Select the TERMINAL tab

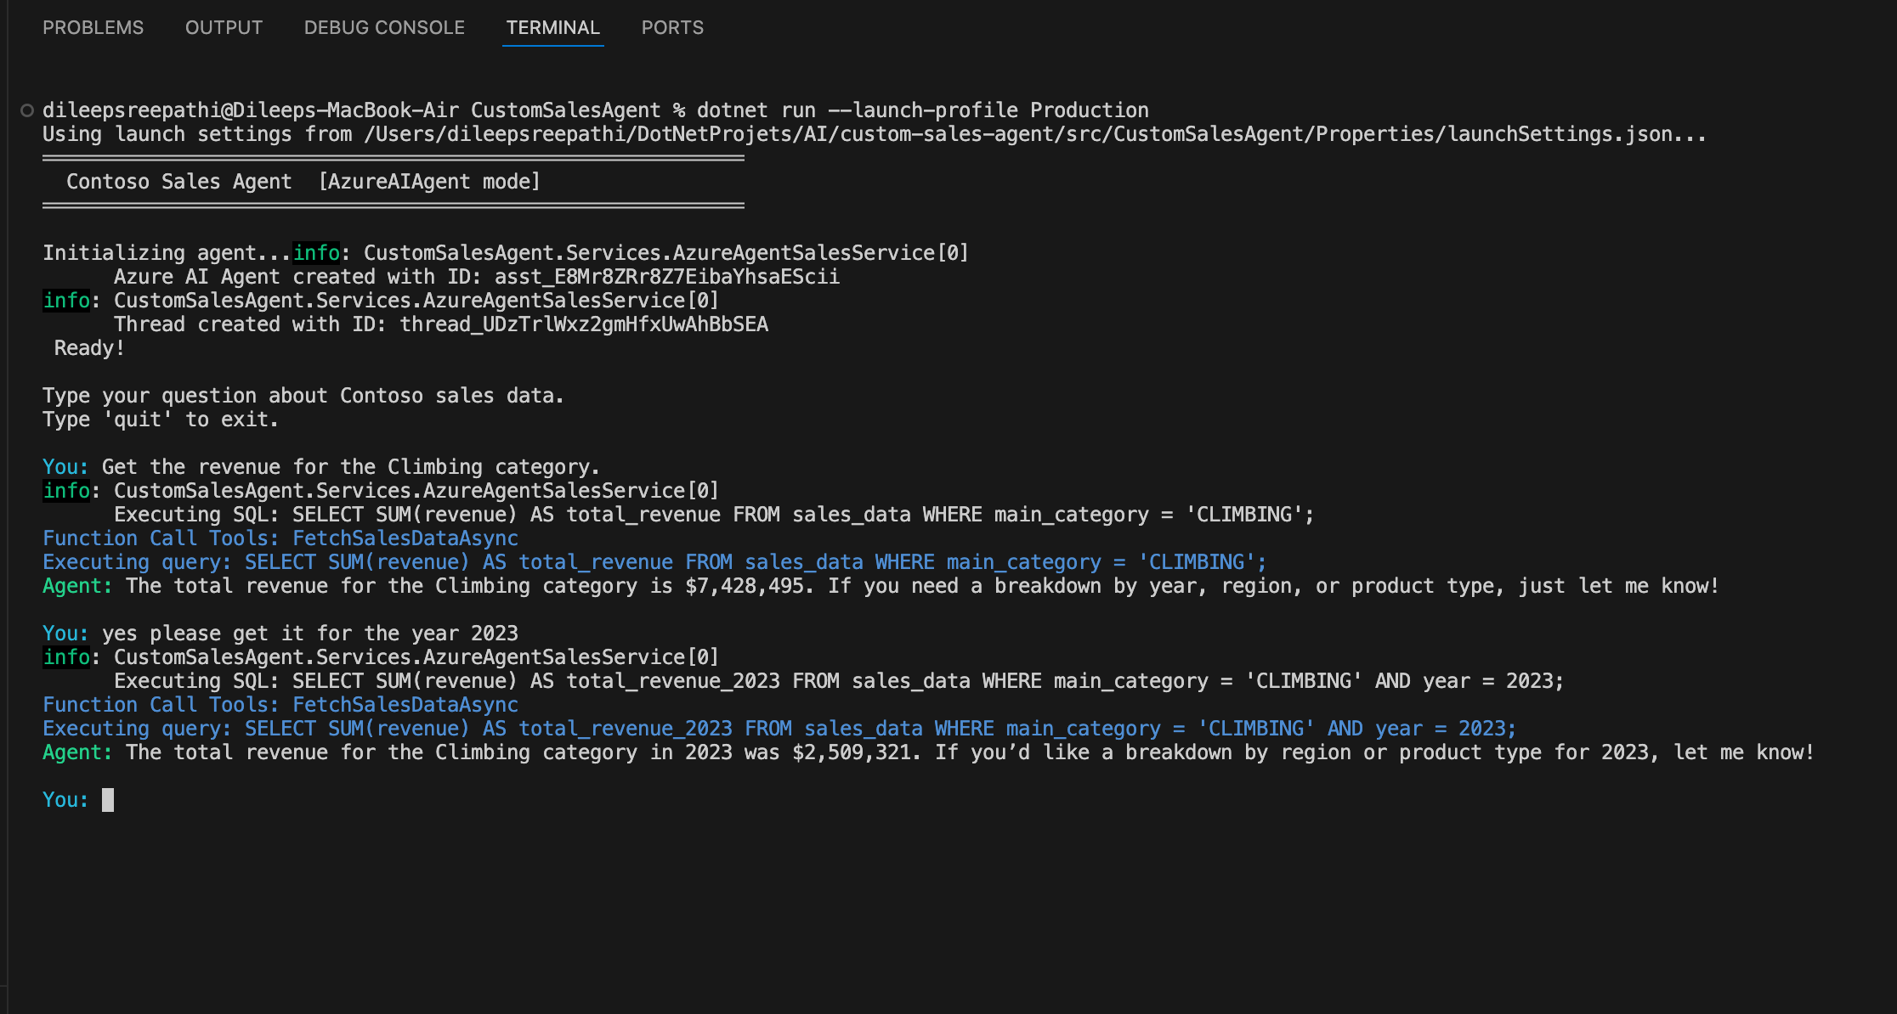(552, 27)
